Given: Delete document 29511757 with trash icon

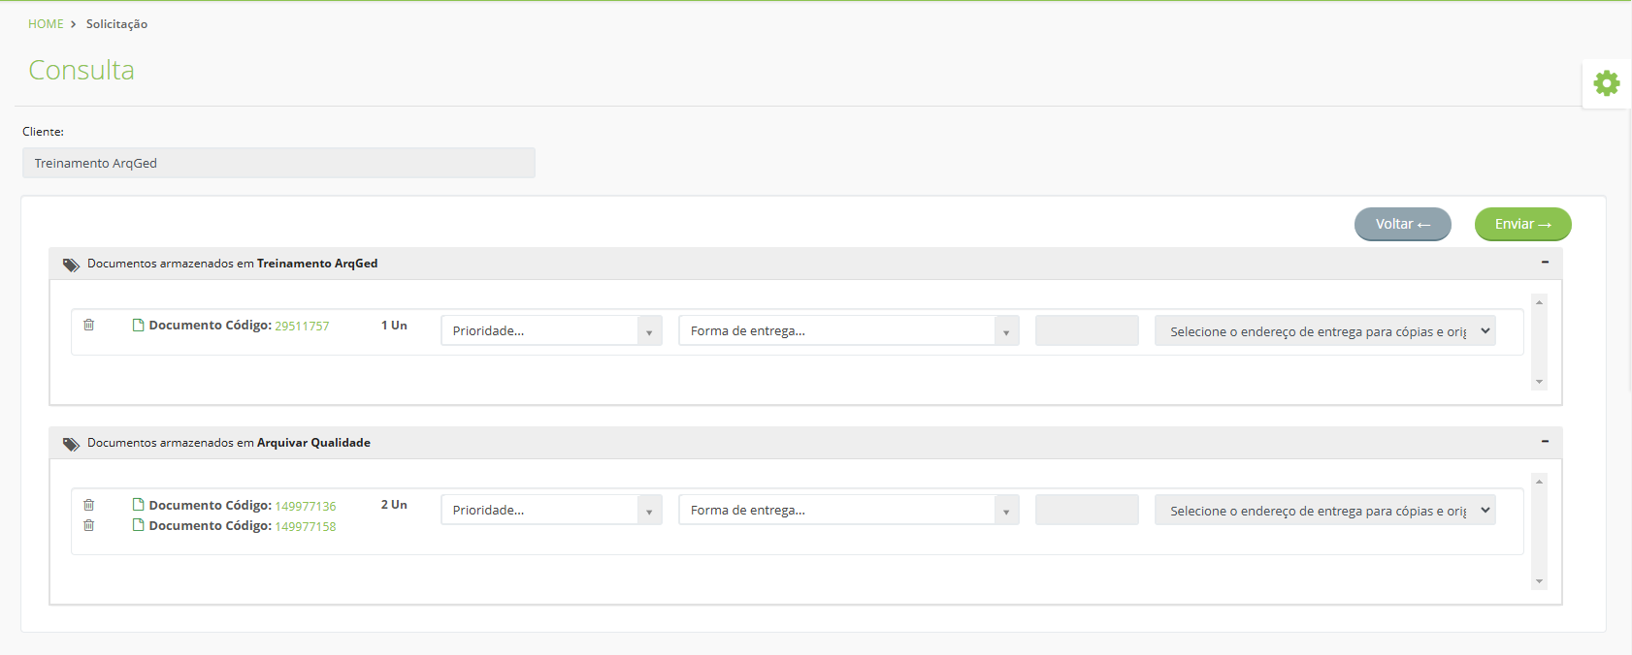Looking at the screenshot, I should [89, 325].
